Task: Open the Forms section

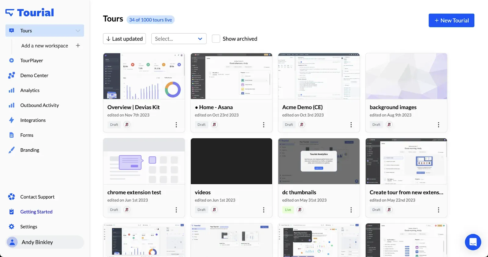Action: point(27,135)
